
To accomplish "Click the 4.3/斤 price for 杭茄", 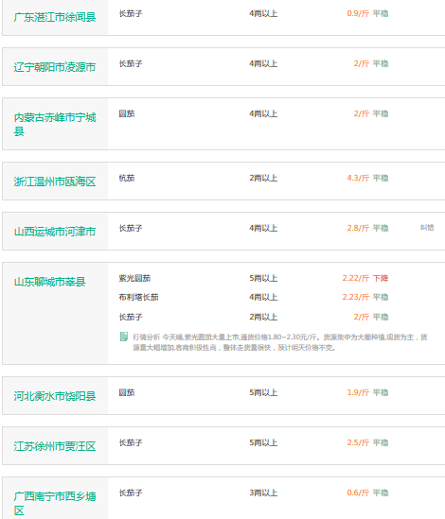I will pos(358,178).
